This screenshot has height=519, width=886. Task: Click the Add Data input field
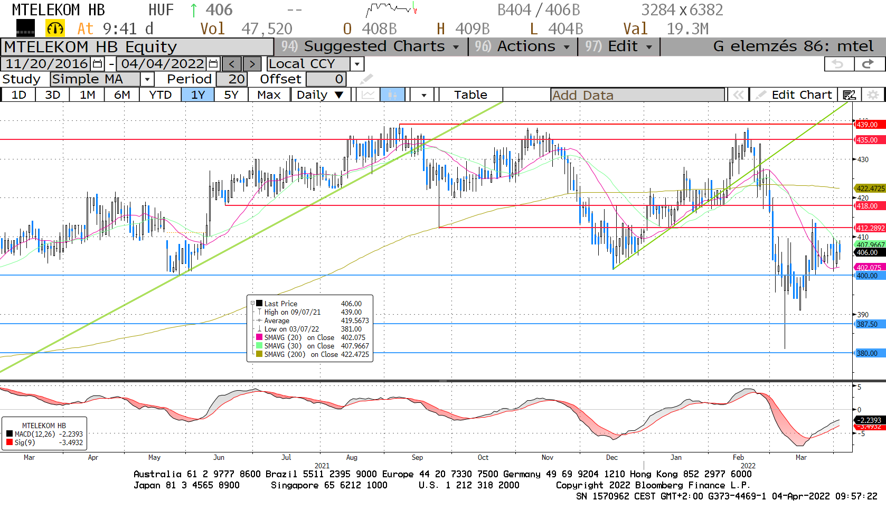[637, 95]
